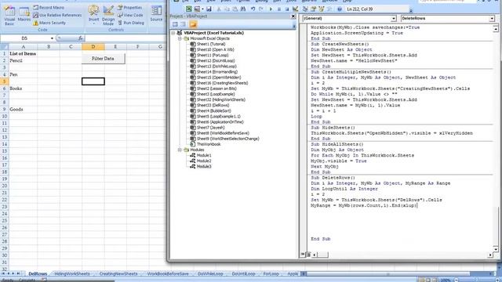Screen dimensions: 502x282
Task: Click Insert UserForm icon in VBA toolbar
Action: point(197,9)
